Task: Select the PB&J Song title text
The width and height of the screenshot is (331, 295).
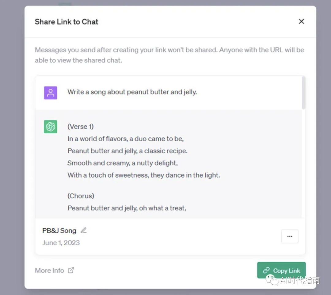Action: tap(59, 230)
